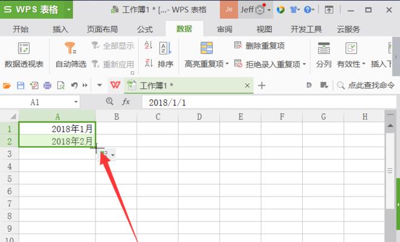Click the formula bar showing 2018/1/1
400x242 pixels.
[x=269, y=102]
